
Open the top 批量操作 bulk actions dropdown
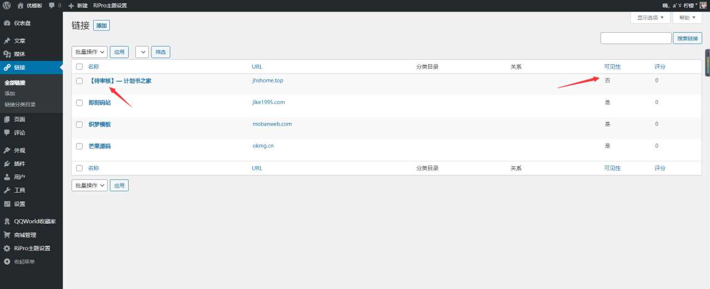tap(89, 52)
